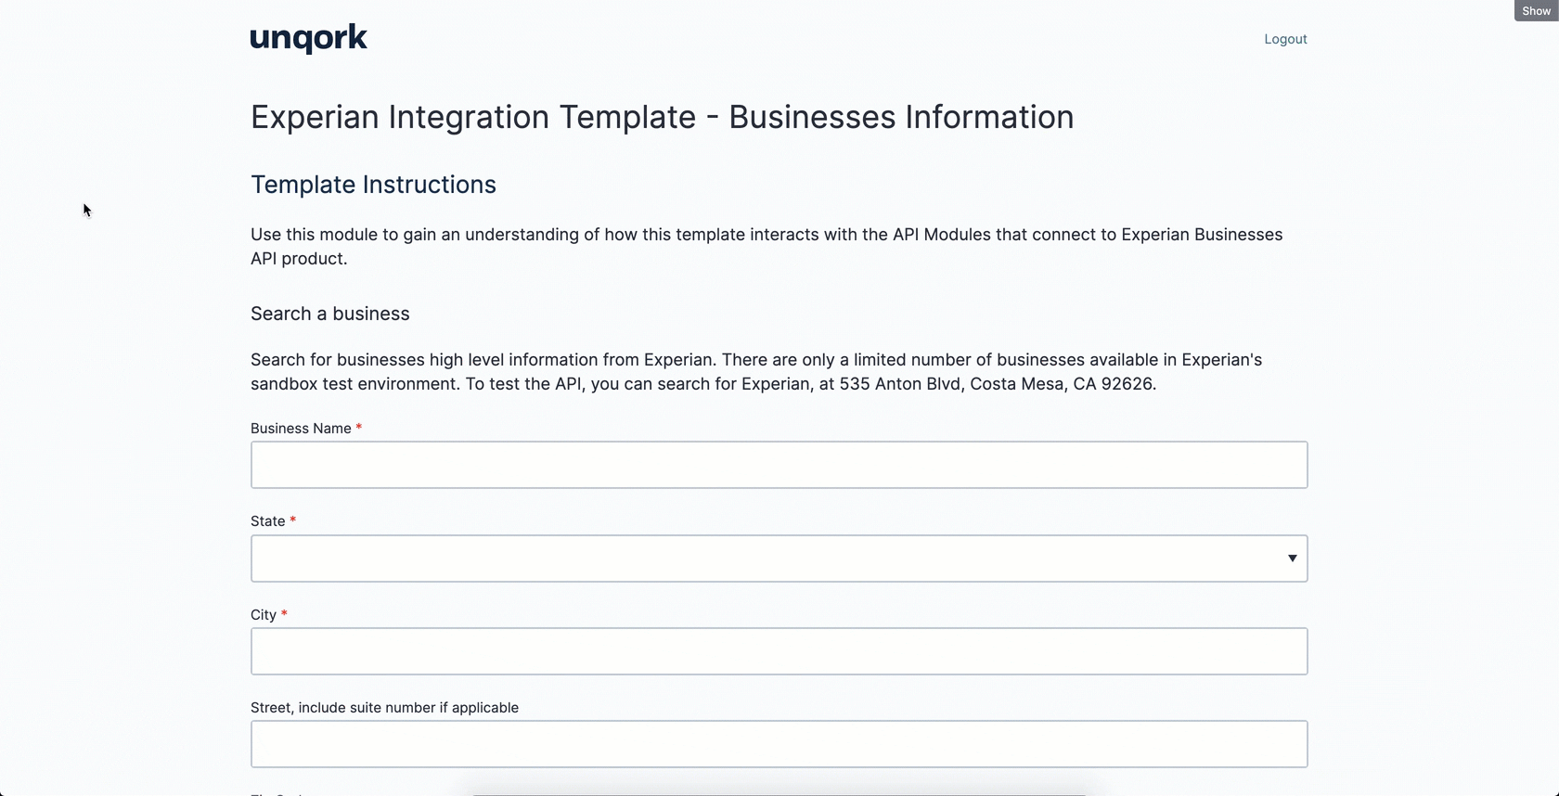Focus the City input field
This screenshot has height=796, width=1559.
pos(779,651)
